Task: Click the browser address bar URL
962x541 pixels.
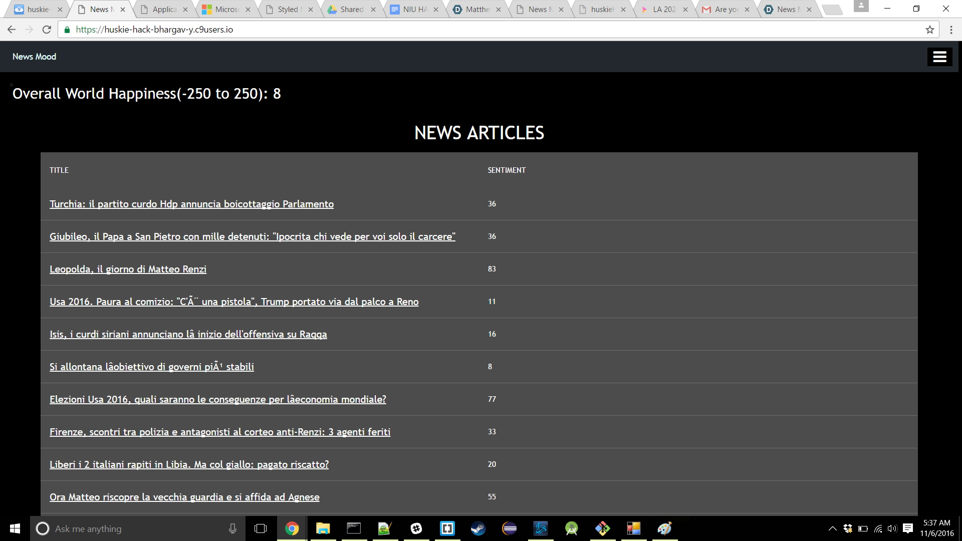Action: (x=154, y=30)
